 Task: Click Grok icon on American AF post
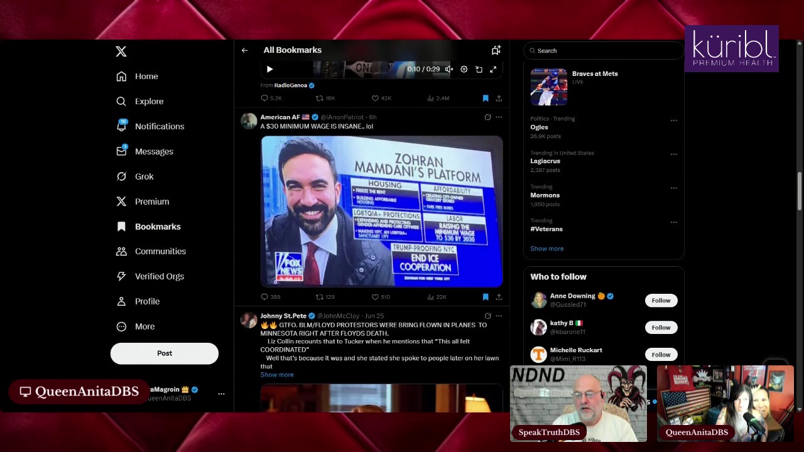(487, 117)
